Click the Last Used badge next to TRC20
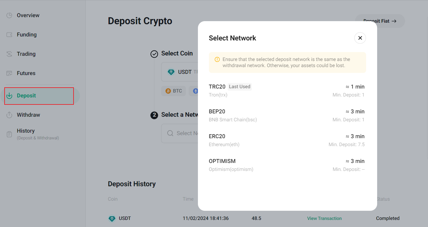Screen dimensions: 428x227 [x=239, y=86]
